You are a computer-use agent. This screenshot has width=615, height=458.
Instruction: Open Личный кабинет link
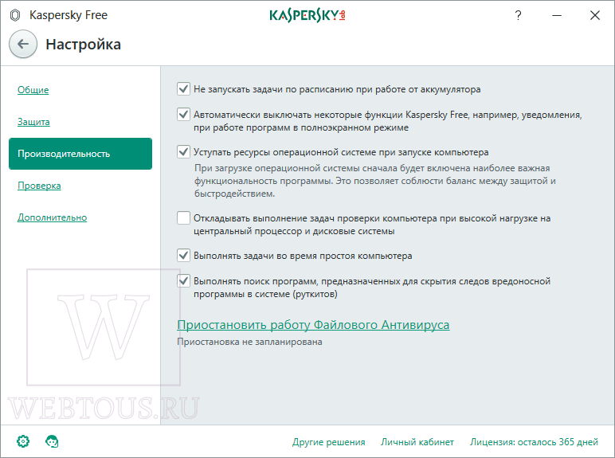(x=417, y=442)
